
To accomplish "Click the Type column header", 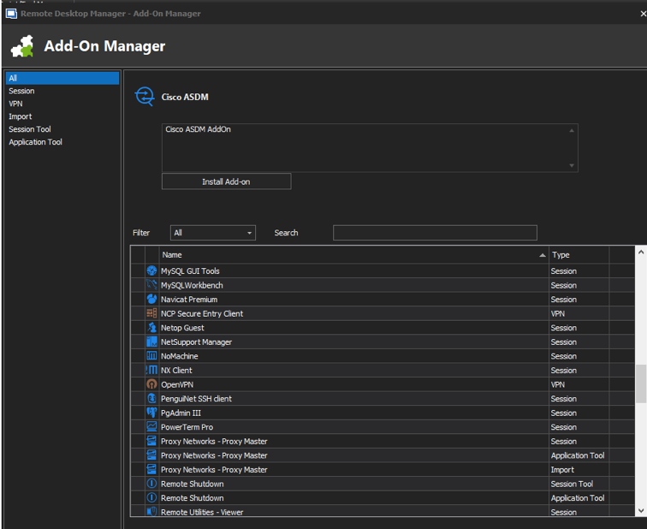I will 578,255.
